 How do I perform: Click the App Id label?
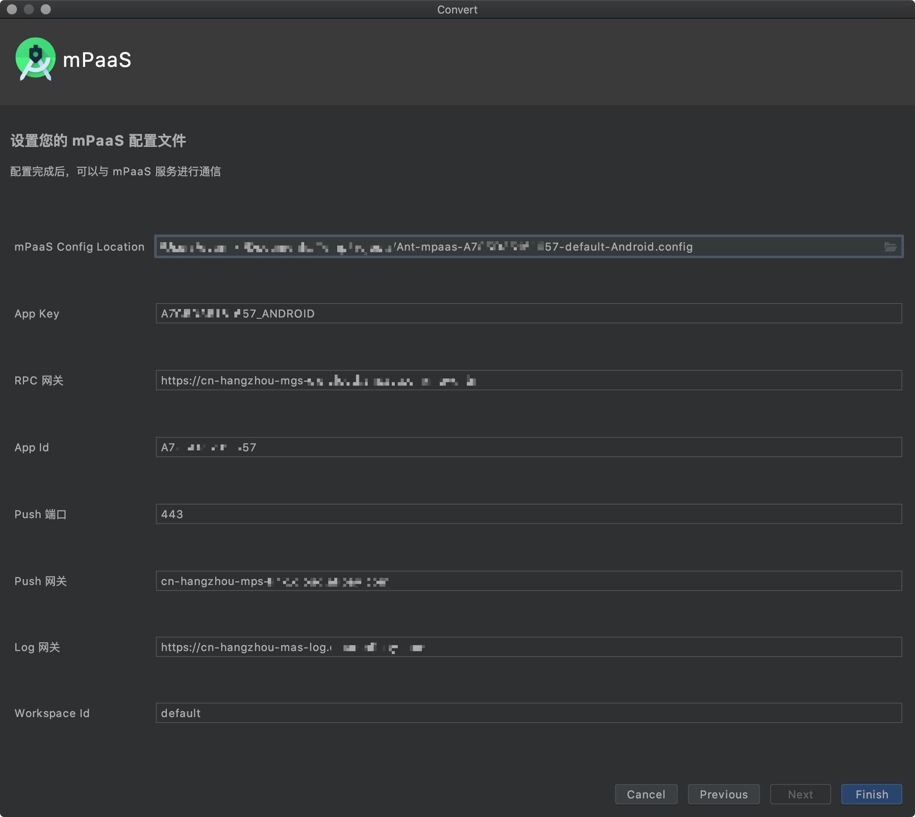coord(31,447)
